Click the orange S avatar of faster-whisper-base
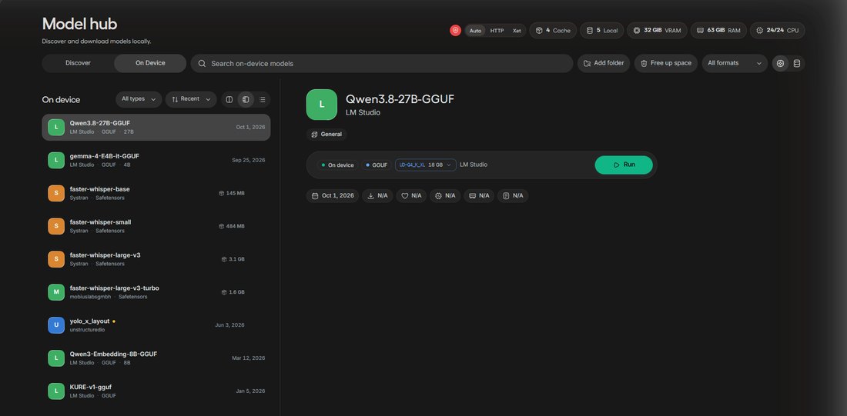This screenshot has height=416, width=847. click(56, 193)
